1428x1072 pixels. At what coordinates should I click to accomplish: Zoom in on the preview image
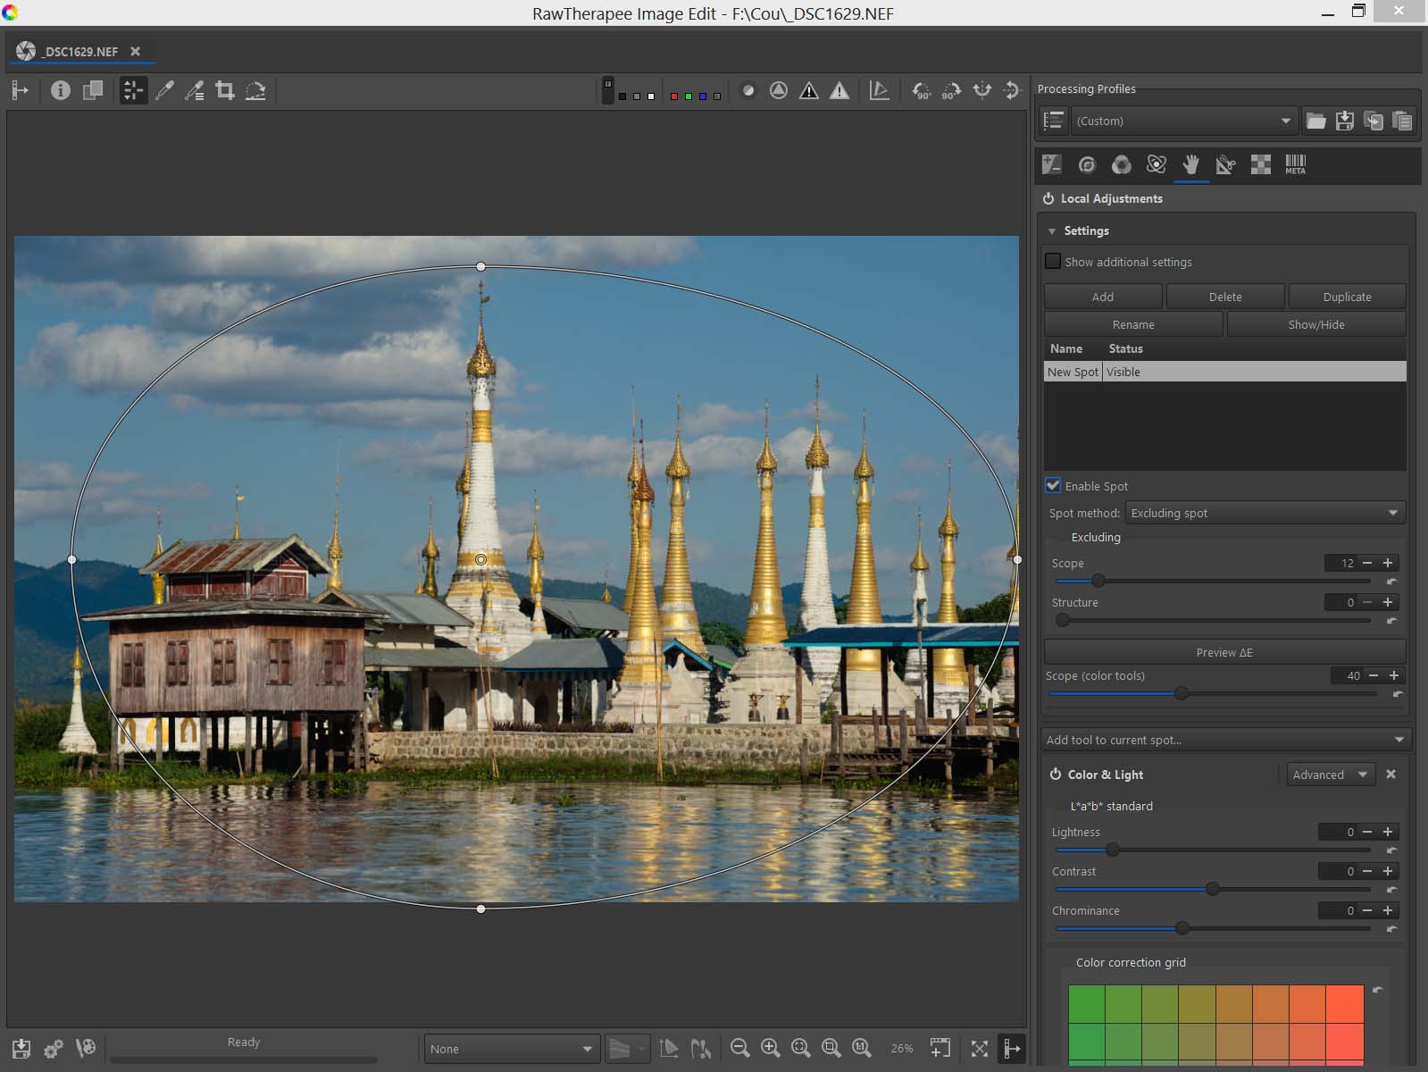770,1048
